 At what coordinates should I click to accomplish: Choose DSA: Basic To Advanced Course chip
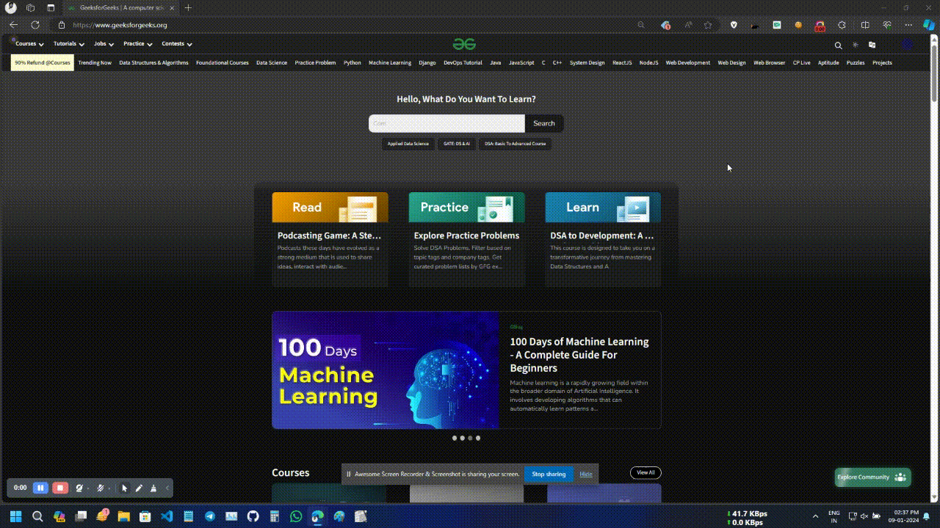tap(516, 144)
